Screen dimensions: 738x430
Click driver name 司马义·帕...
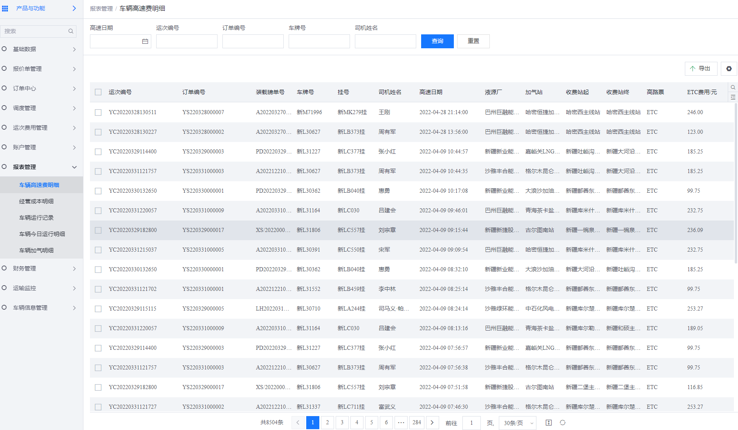393,308
